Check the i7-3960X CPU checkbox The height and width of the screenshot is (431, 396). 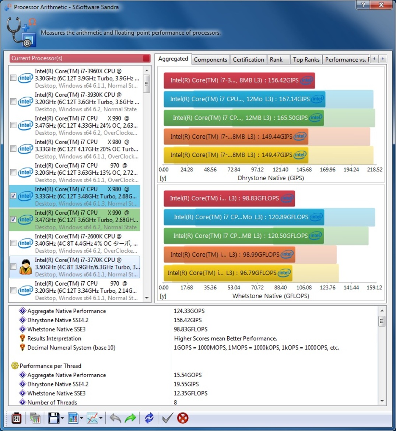[x=13, y=78]
